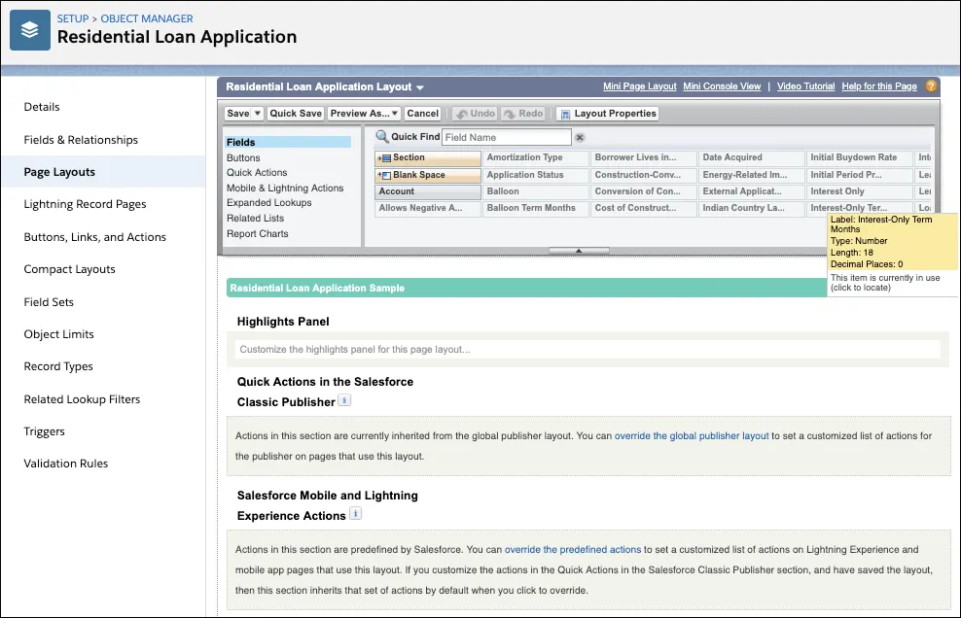Select the Section palette item
This screenshot has width=961, height=618.
pos(428,158)
